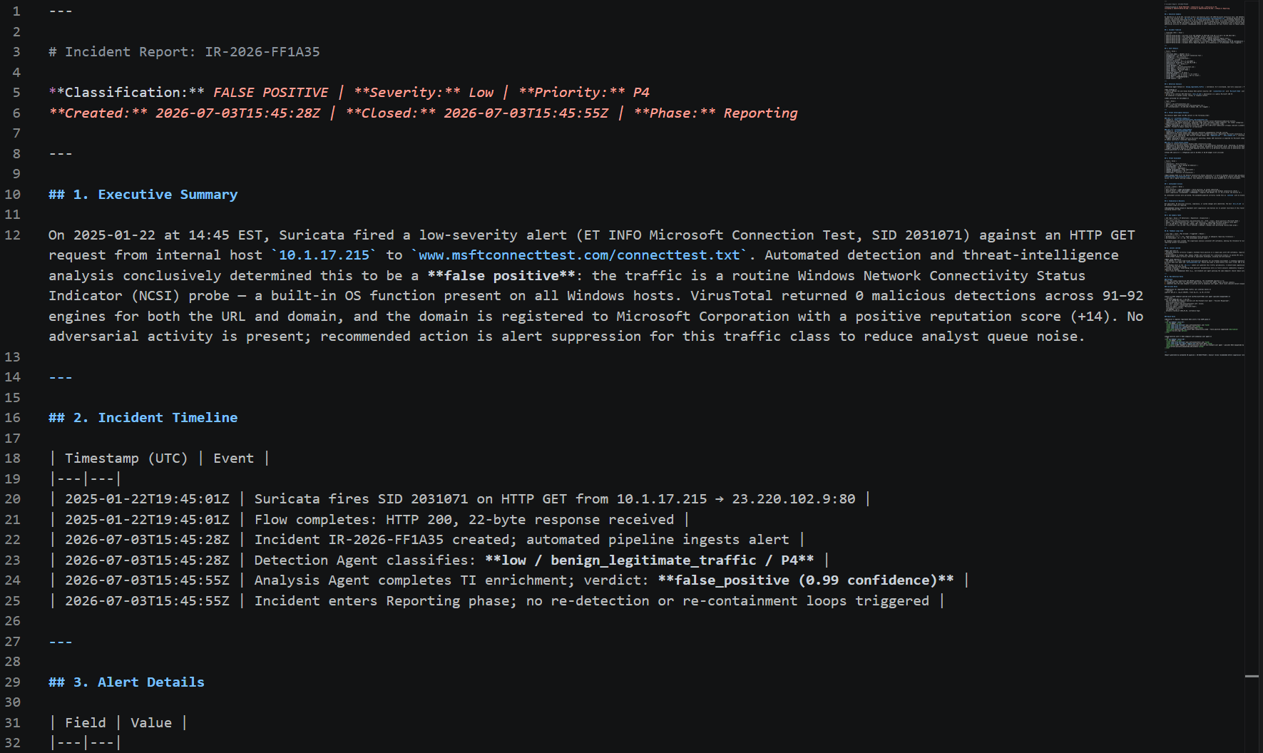
Task: Open the www.msftconnecttest.com/connecttest.txt link
Action: tap(579, 255)
